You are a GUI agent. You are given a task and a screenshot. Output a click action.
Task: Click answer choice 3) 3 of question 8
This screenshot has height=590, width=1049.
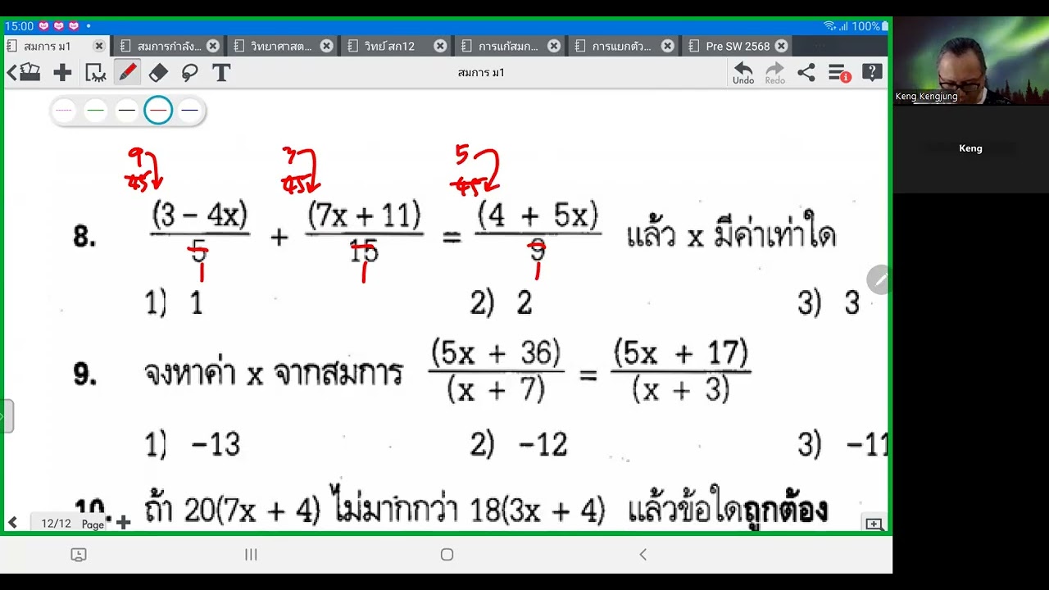[829, 304]
